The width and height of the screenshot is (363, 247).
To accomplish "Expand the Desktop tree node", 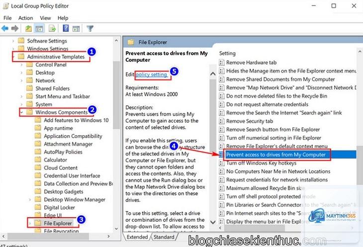I will click(21, 73).
